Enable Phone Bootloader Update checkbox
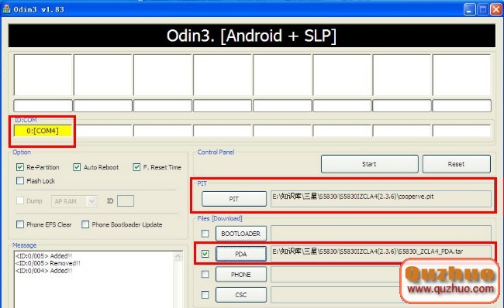504x308 pixels. [85, 224]
